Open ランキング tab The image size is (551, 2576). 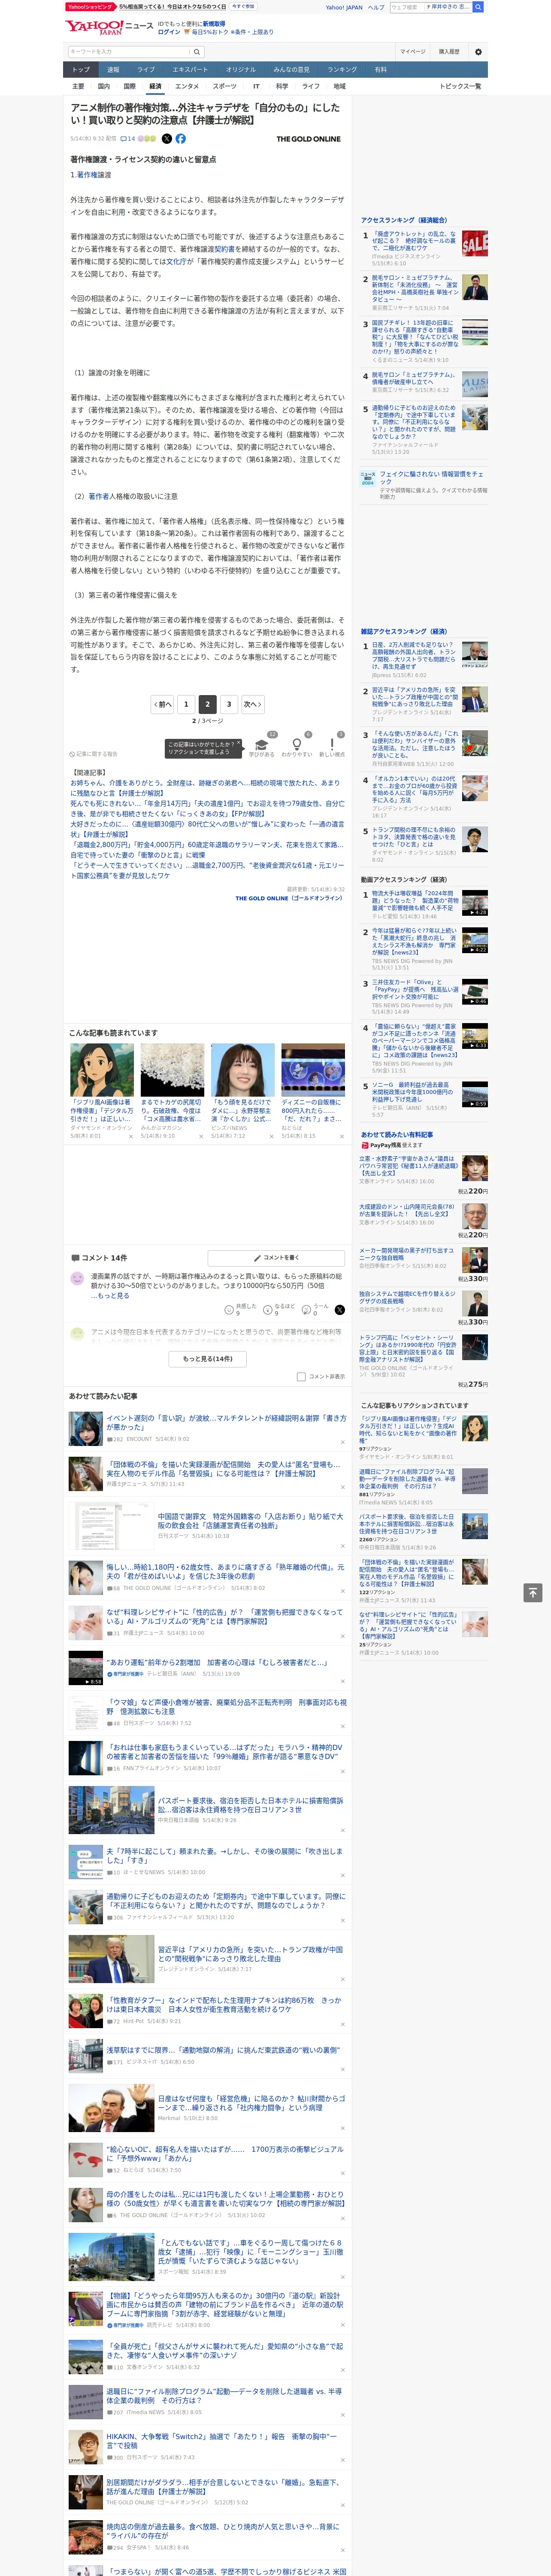pos(342,70)
